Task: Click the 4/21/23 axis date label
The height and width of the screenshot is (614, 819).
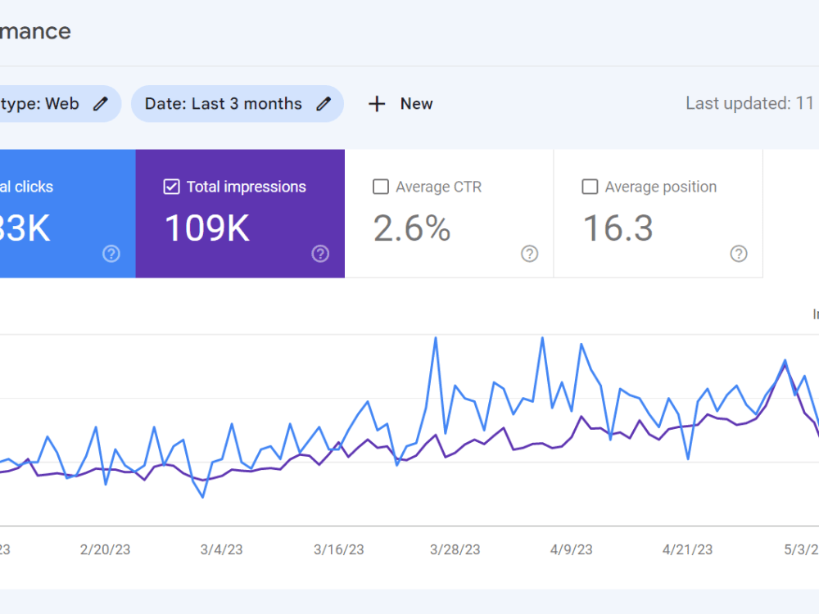Action: 687,549
